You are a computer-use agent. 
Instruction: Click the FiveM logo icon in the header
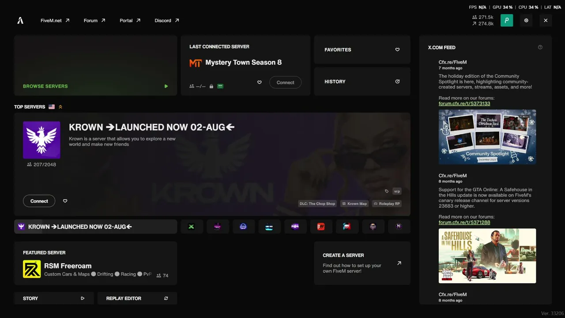[x=20, y=20]
